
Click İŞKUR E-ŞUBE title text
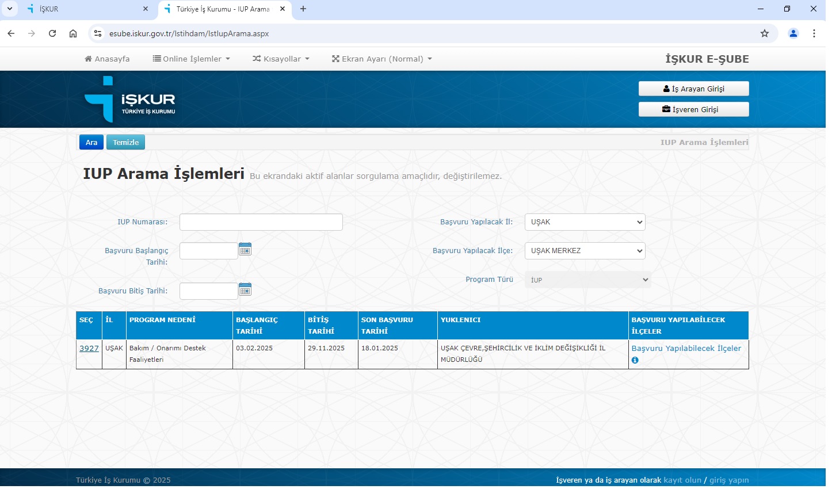click(707, 59)
